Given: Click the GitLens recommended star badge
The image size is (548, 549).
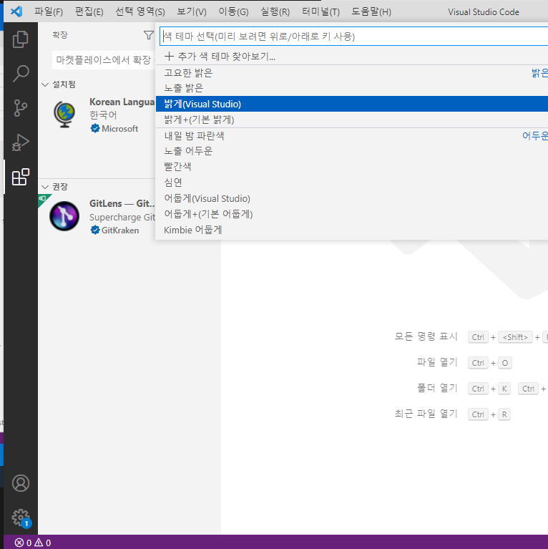Looking at the screenshot, I should [43, 199].
